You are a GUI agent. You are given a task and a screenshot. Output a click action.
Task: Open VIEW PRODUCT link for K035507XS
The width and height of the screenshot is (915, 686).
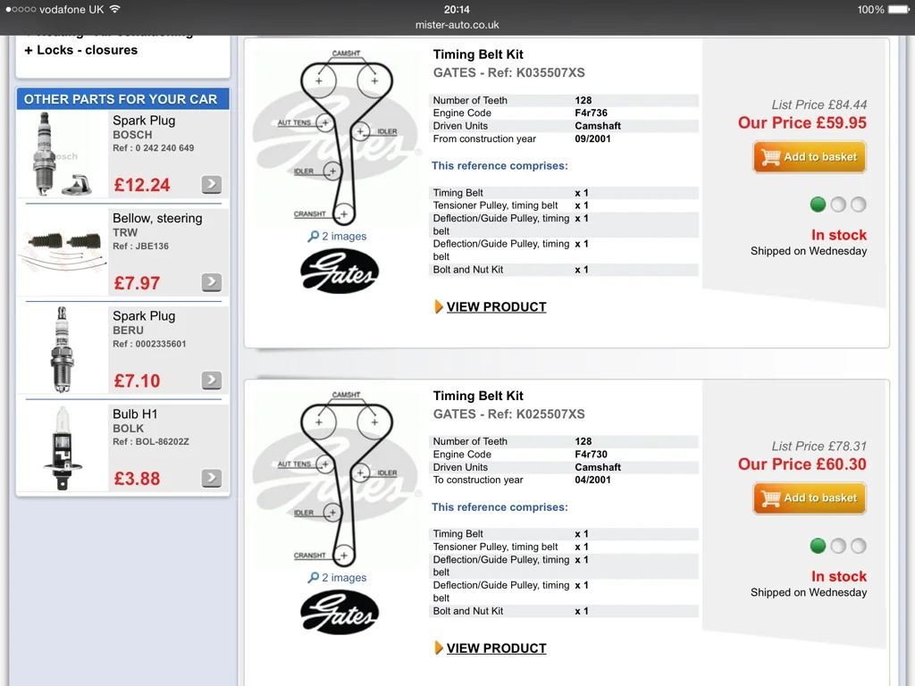click(496, 307)
